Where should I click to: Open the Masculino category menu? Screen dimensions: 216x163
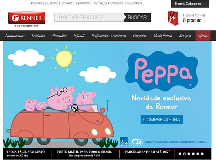pyautogui.click(x=59, y=36)
